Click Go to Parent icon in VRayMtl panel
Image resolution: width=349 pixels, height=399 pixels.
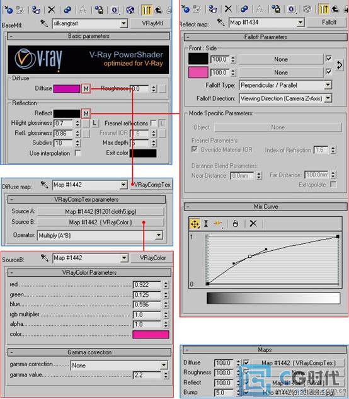[x=158, y=10]
